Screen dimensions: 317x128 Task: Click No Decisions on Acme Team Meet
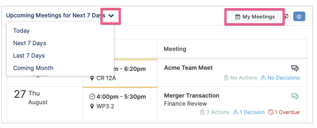280,78
